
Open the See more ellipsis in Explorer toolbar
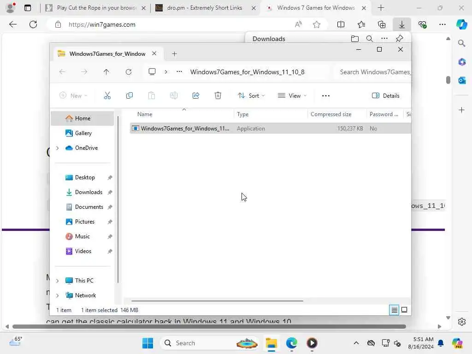[x=326, y=96]
